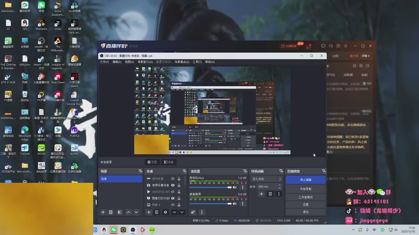Open 场景集合(S) menu
Screen dimensions: 419x235
[182, 62]
